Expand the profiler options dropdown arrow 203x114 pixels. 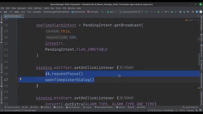168,12
